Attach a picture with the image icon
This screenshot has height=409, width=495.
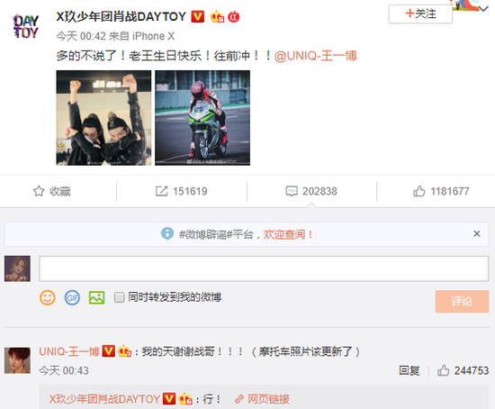click(96, 297)
